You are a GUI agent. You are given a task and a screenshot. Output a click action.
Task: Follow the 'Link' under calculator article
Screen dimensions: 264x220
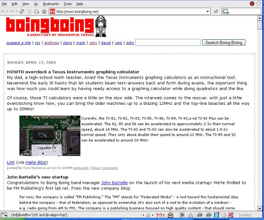pyautogui.click(x=11, y=162)
